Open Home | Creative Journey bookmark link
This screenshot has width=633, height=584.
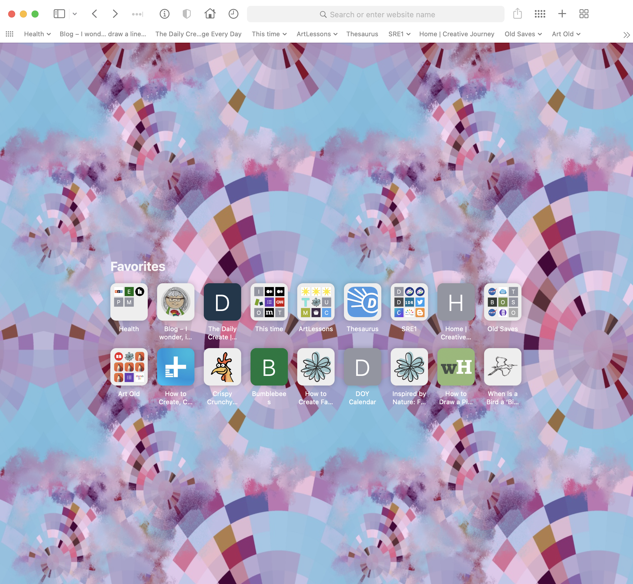[457, 34]
